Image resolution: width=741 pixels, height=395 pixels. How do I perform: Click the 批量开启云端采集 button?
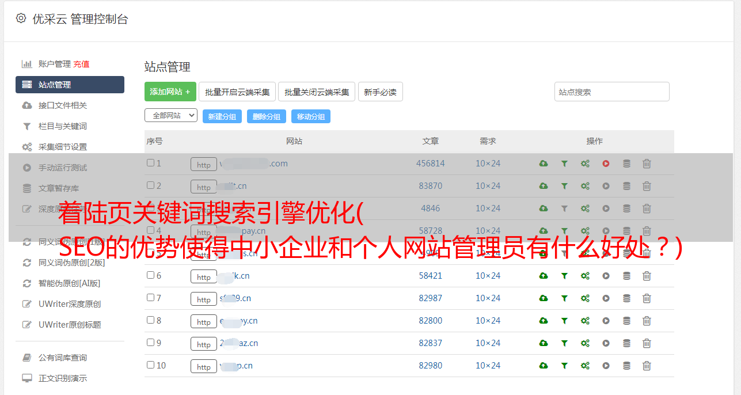[237, 92]
